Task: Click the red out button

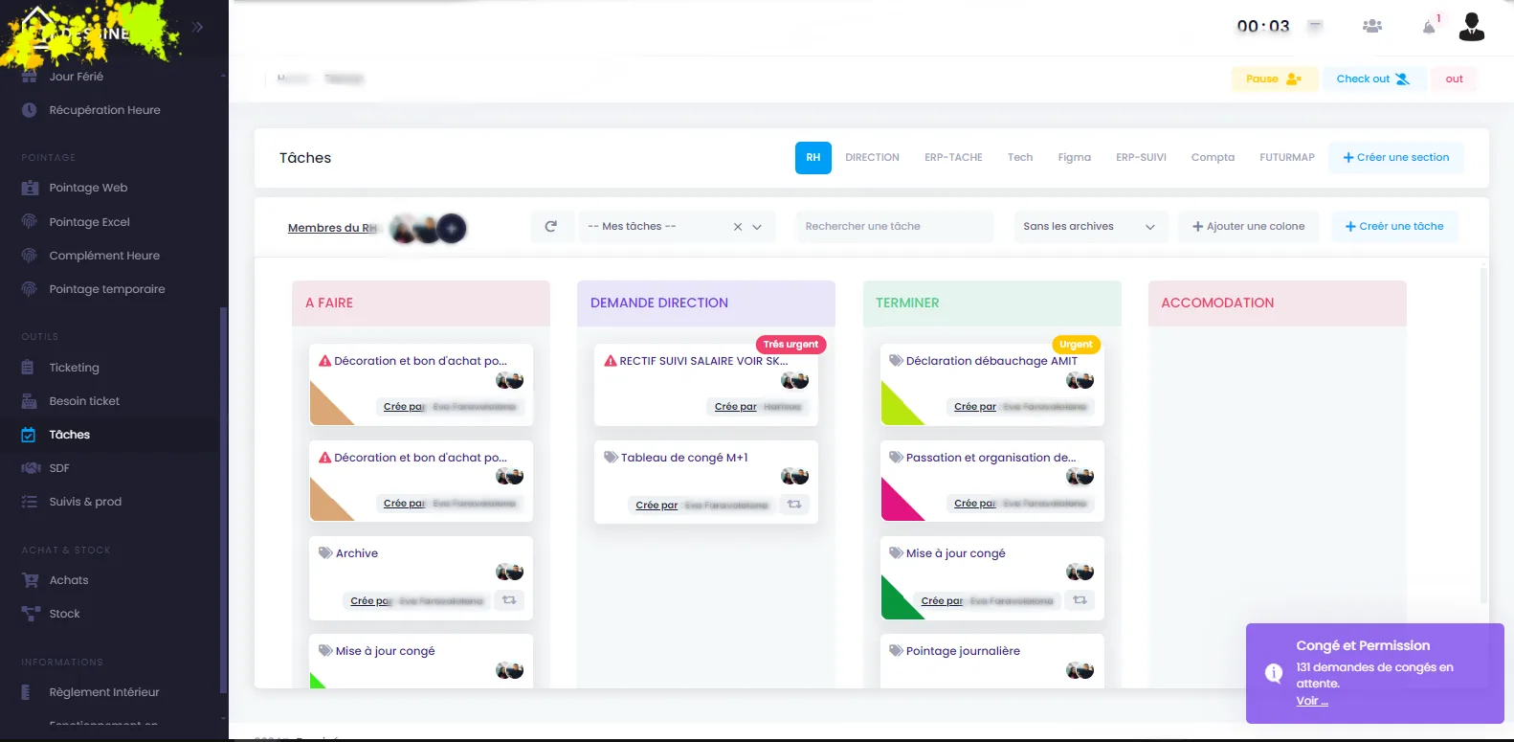Action: [1454, 79]
